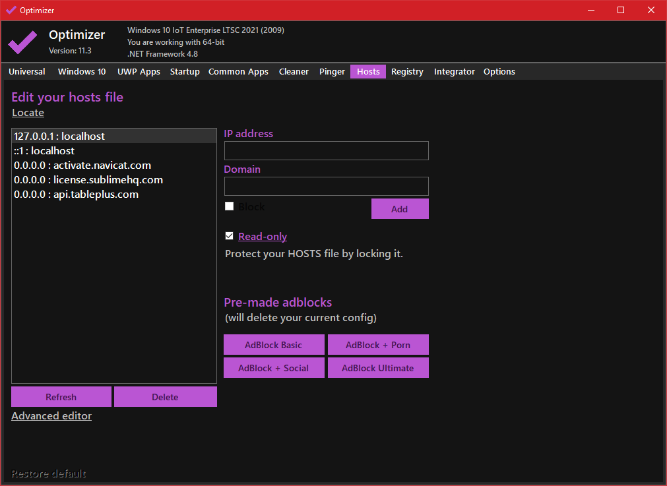Open the UWP Apps tab
Image resolution: width=667 pixels, height=486 pixels.
click(139, 72)
